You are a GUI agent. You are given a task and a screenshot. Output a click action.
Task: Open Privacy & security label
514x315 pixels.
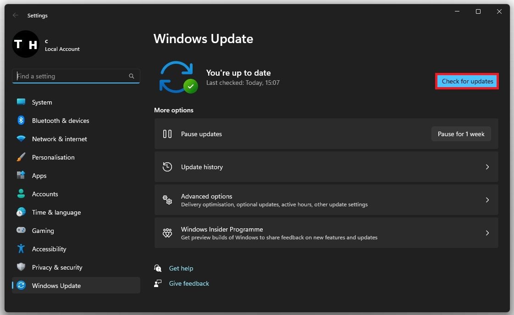pyautogui.click(x=57, y=267)
